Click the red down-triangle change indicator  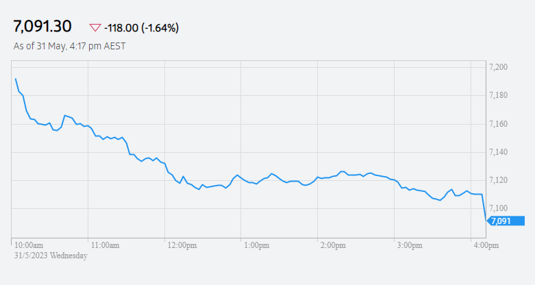tap(95, 27)
